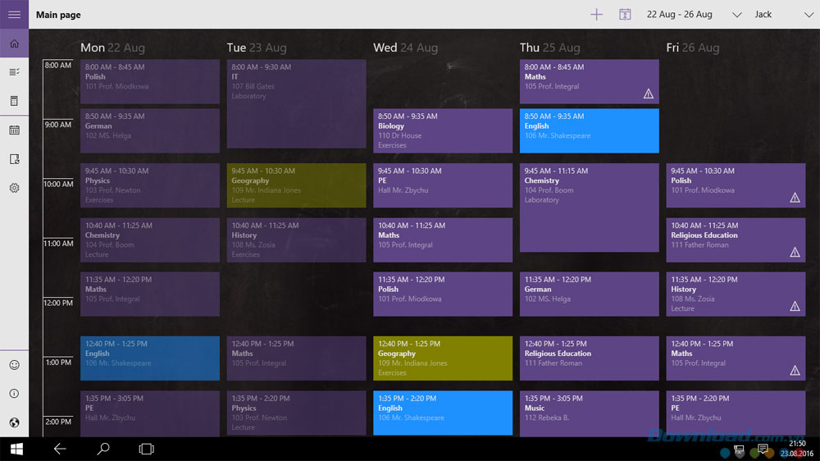Open Wednesday's olive Geography lesson tile
This screenshot has height=461, width=820.
tap(442, 358)
